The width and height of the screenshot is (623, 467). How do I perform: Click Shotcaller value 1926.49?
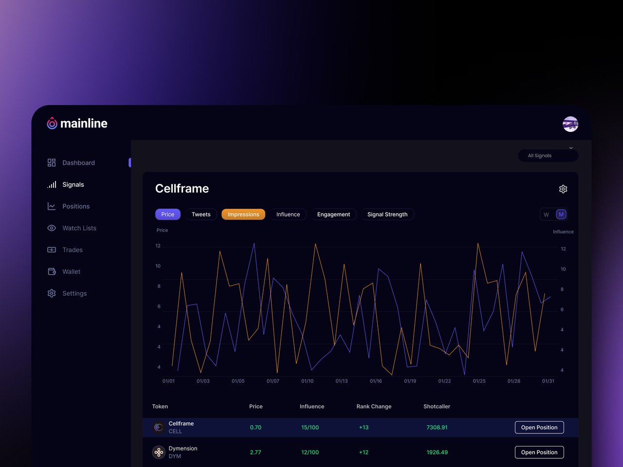coord(437,452)
